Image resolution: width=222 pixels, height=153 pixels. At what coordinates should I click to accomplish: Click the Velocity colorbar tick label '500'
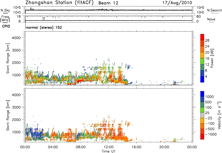click(208, 102)
